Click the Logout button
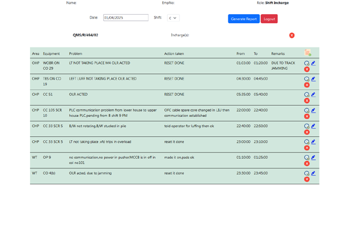This screenshot has height=226, width=340. pyautogui.click(x=269, y=19)
